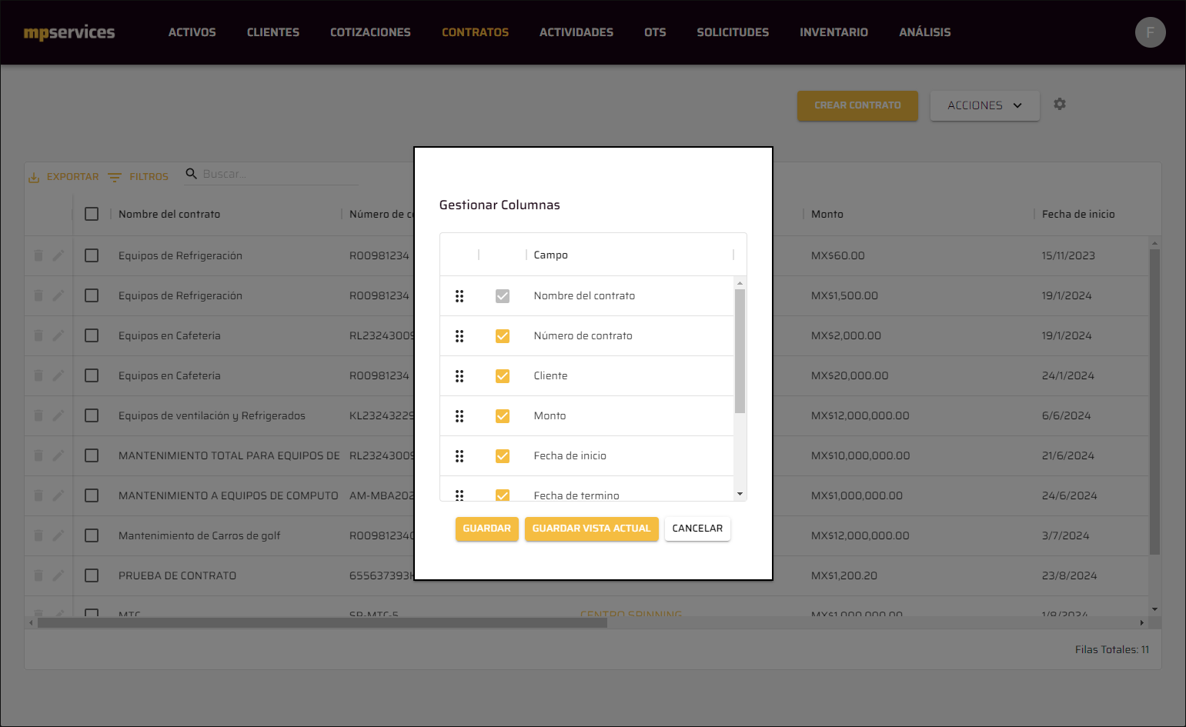The width and height of the screenshot is (1186, 727).
Task: Click the table horizontal scrollbar thumb
Action: pyautogui.click(x=322, y=622)
